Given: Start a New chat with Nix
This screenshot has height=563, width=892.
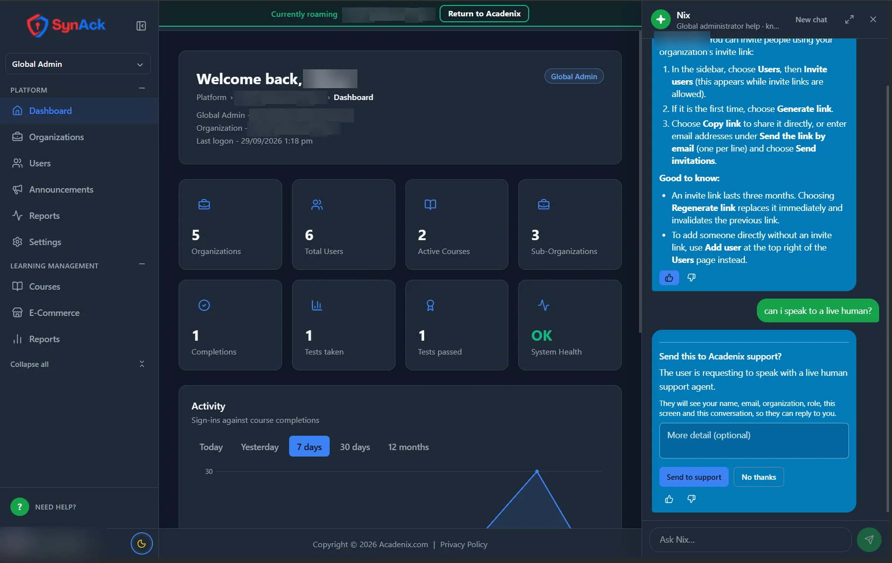Looking at the screenshot, I should coord(811,19).
